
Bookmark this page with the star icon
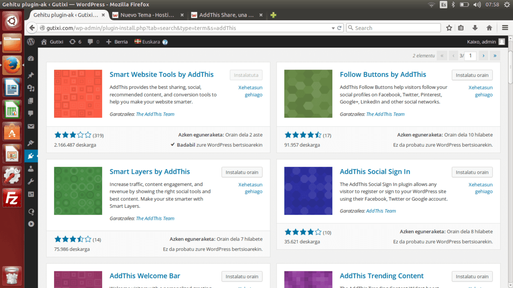[449, 28]
